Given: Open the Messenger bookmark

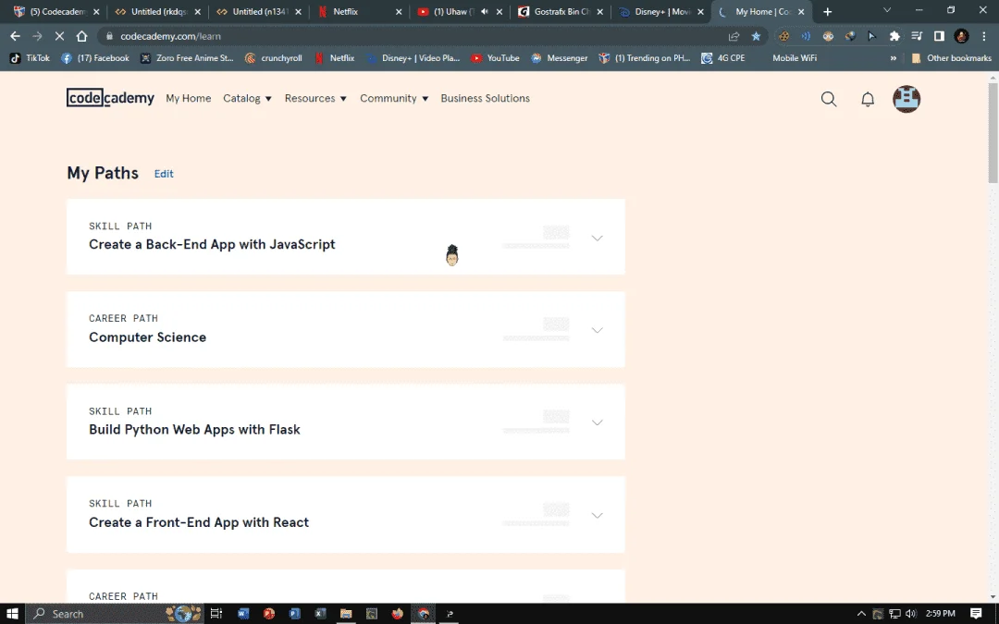Looking at the screenshot, I should pyautogui.click(x=559, y=58).
